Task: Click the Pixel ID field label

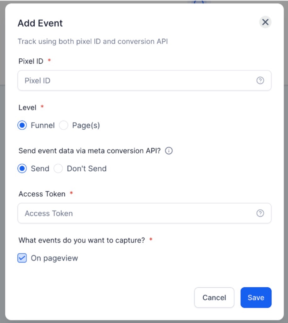Action: point(31,61)
